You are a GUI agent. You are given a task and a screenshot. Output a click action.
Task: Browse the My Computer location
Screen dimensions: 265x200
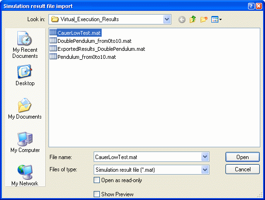click(x=25, y=142)
